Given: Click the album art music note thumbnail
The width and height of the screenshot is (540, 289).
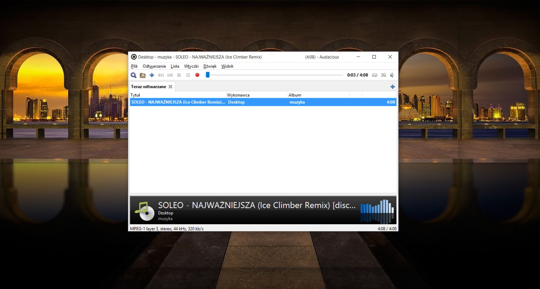Looking at the screenshot, I should coord(144,211).
